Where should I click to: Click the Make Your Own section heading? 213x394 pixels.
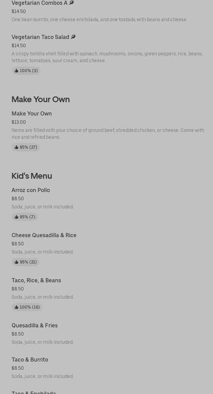tap(41, 99)
